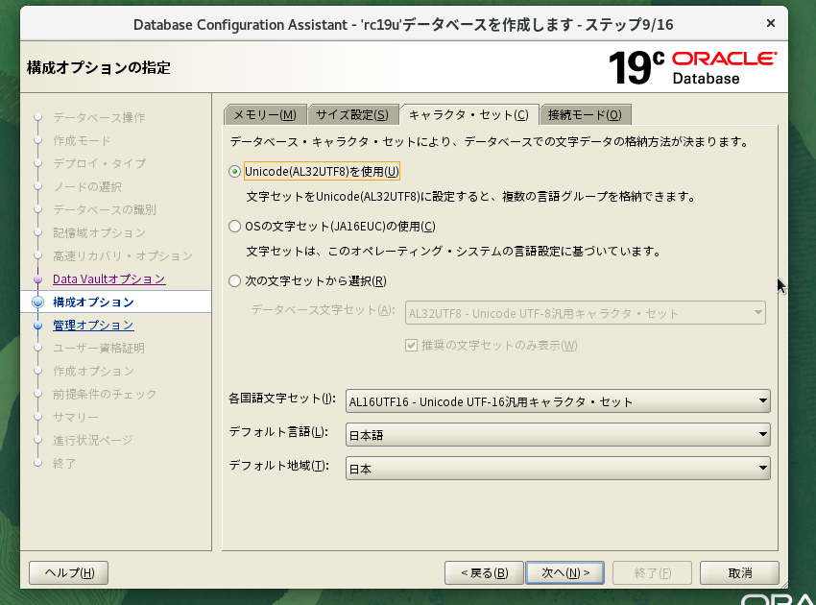Cancel the wizard with 取消 button
The width and height of the screenshot is (816, 605).
(739, 572)
